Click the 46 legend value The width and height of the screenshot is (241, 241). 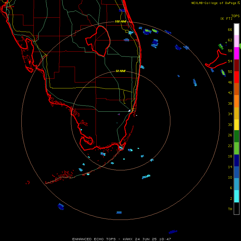(x=230, y=82)
